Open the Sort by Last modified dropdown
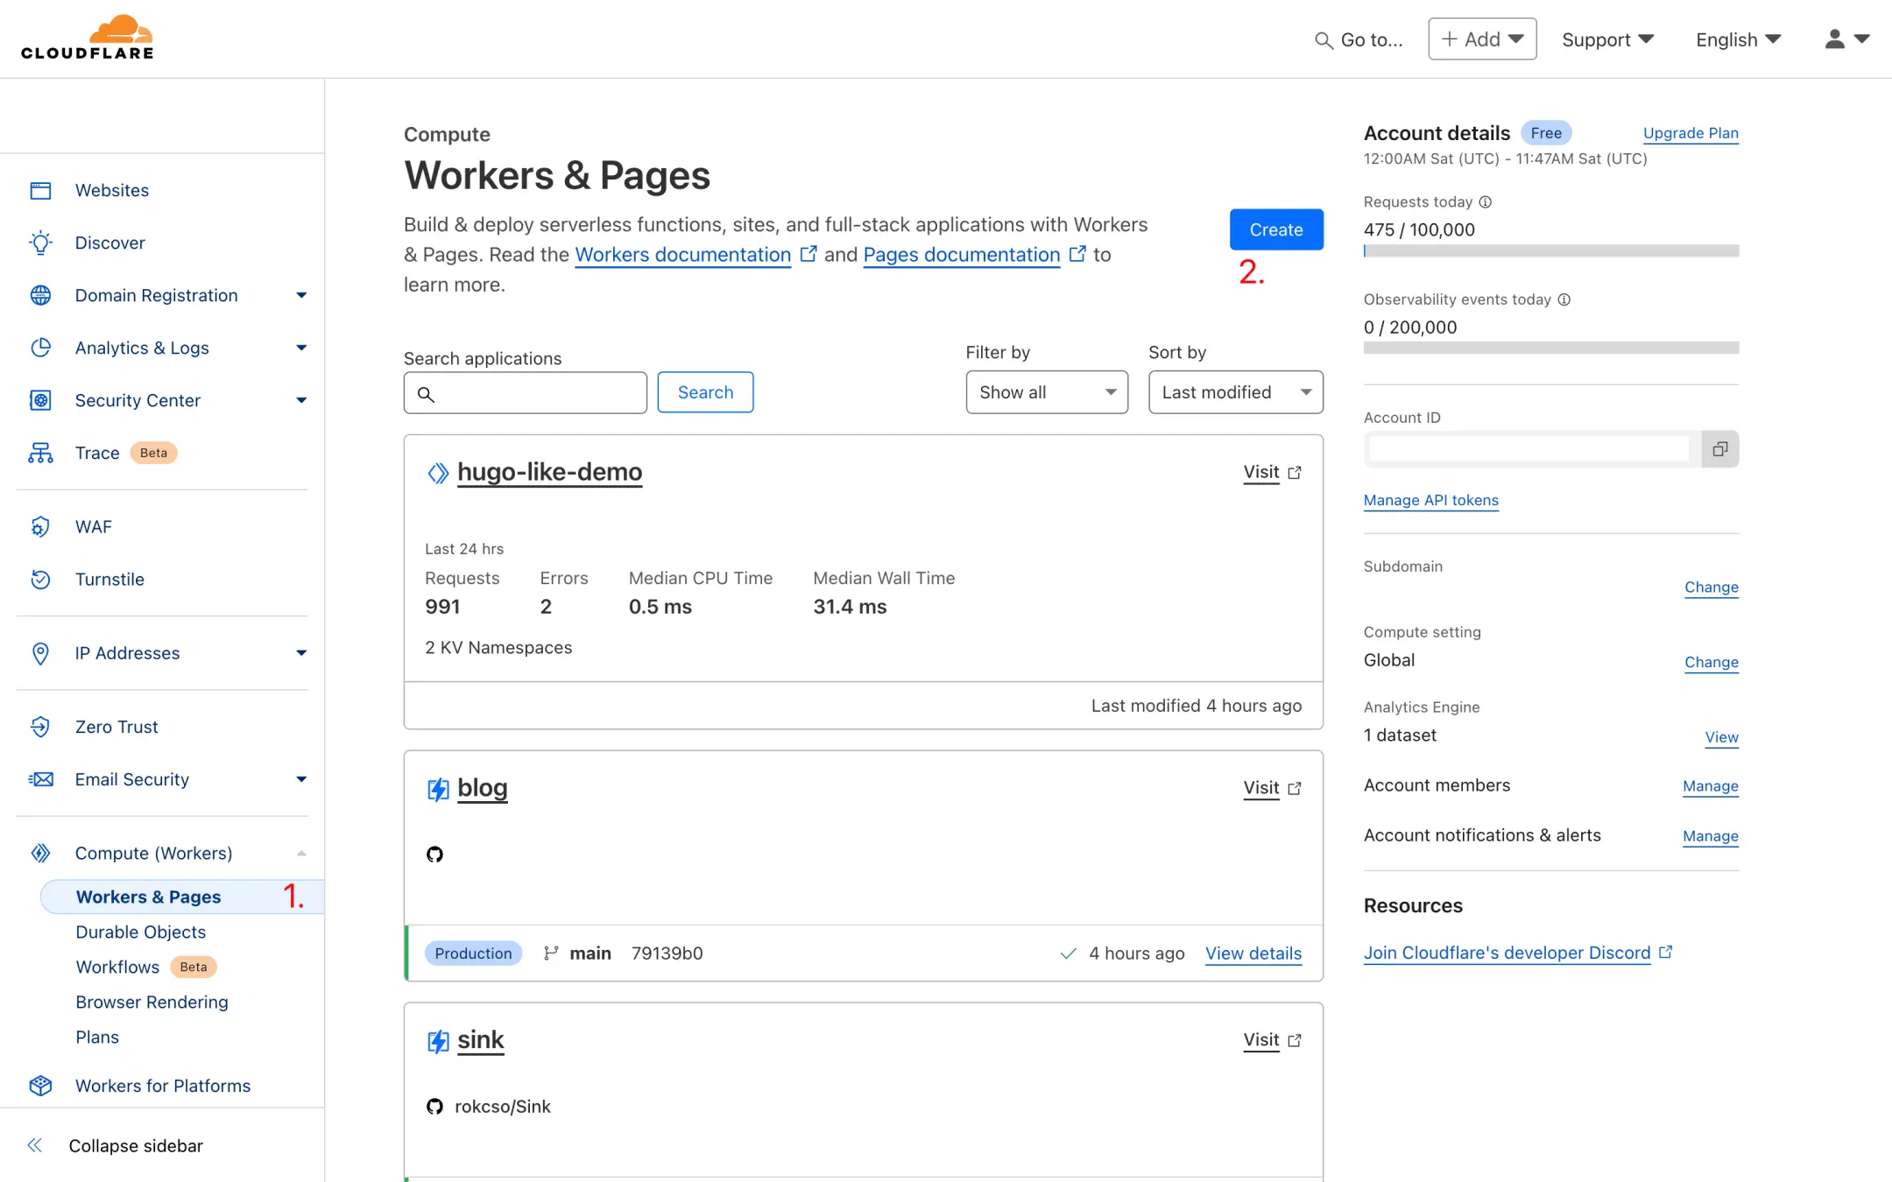Screen dimensions: 1892x1182 tap(1235, 392)
